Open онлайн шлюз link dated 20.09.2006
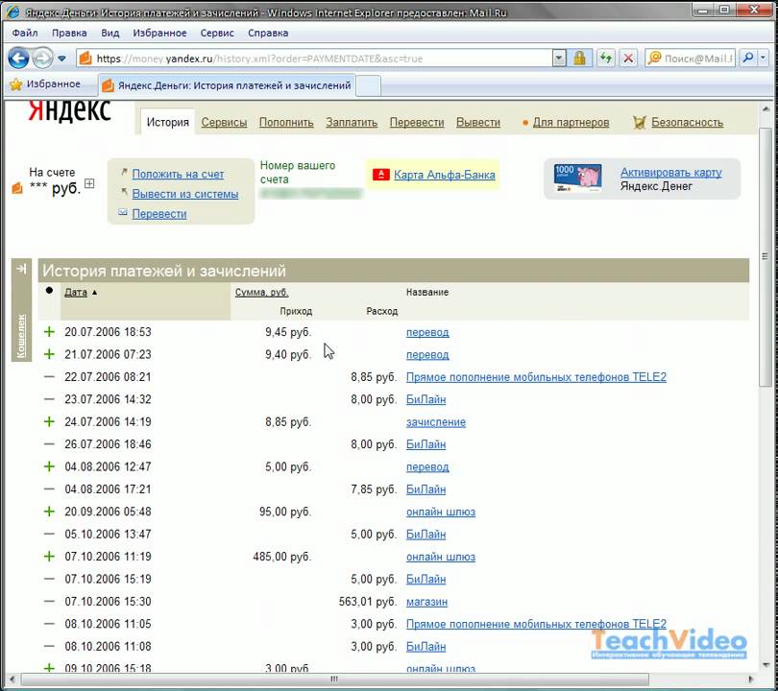Image resolution: width=778 pixels, height=691 pixels. click(441, 512)
